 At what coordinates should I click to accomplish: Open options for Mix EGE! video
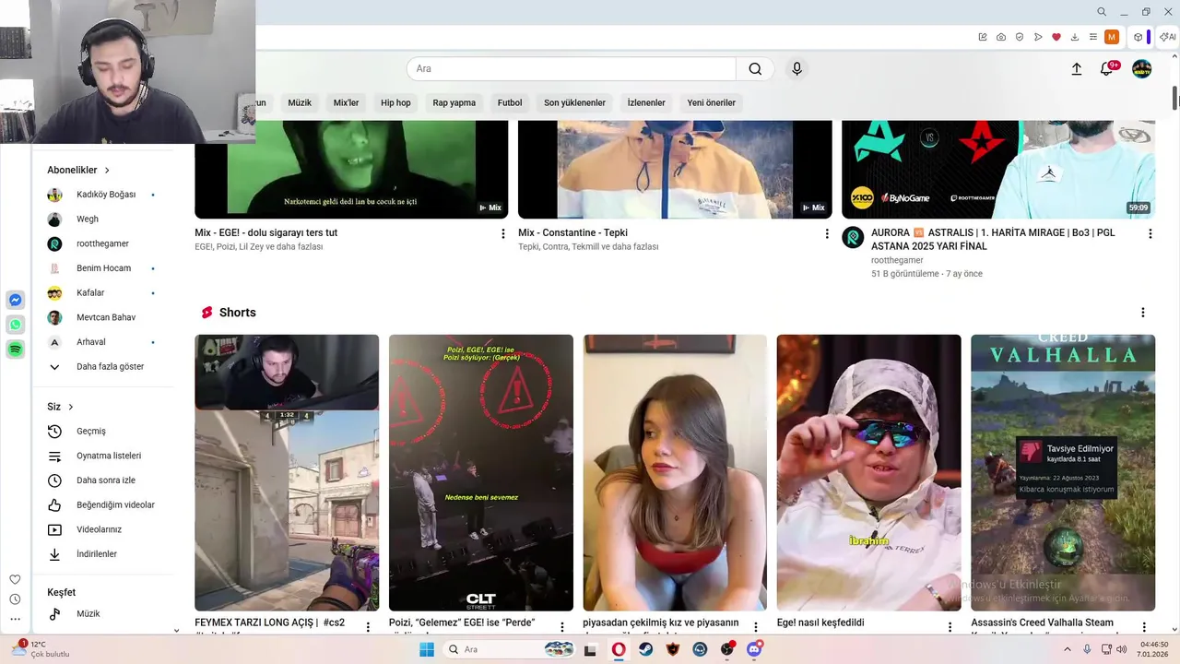coord(502,233)
